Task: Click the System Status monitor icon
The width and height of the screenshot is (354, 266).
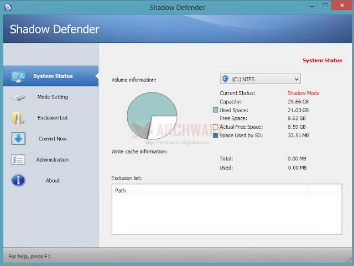Action: tap(19, 77)
